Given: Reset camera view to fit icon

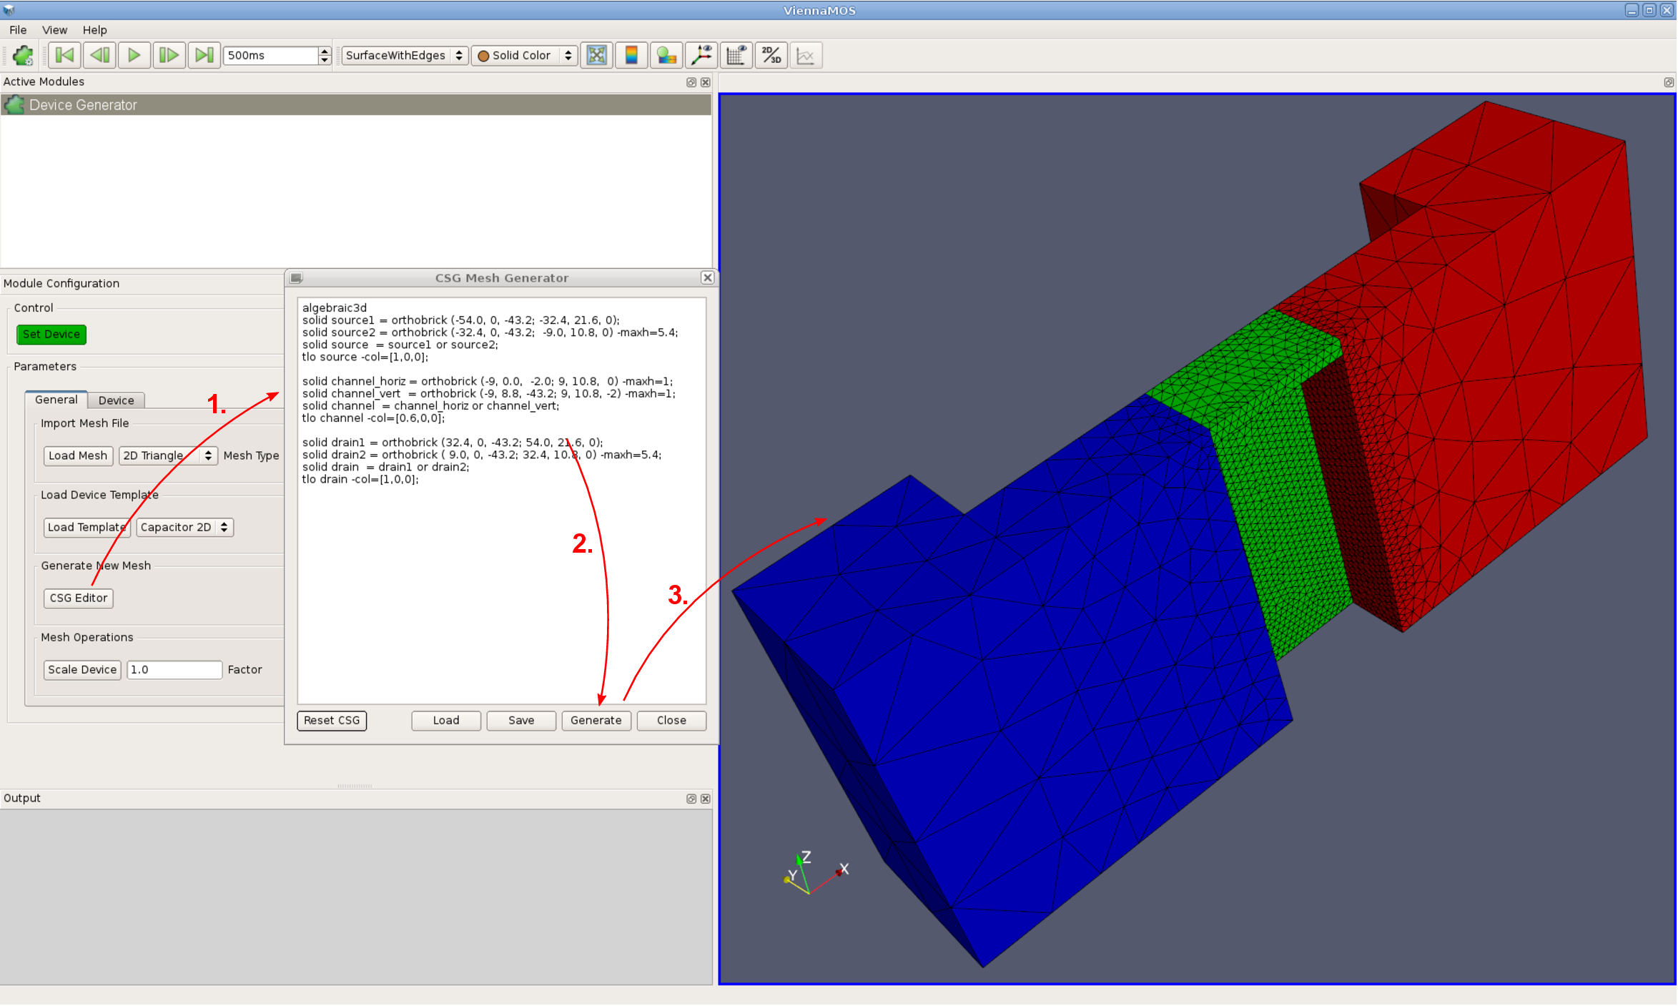Looking at the screenshot, I should [x=597, y=55].
